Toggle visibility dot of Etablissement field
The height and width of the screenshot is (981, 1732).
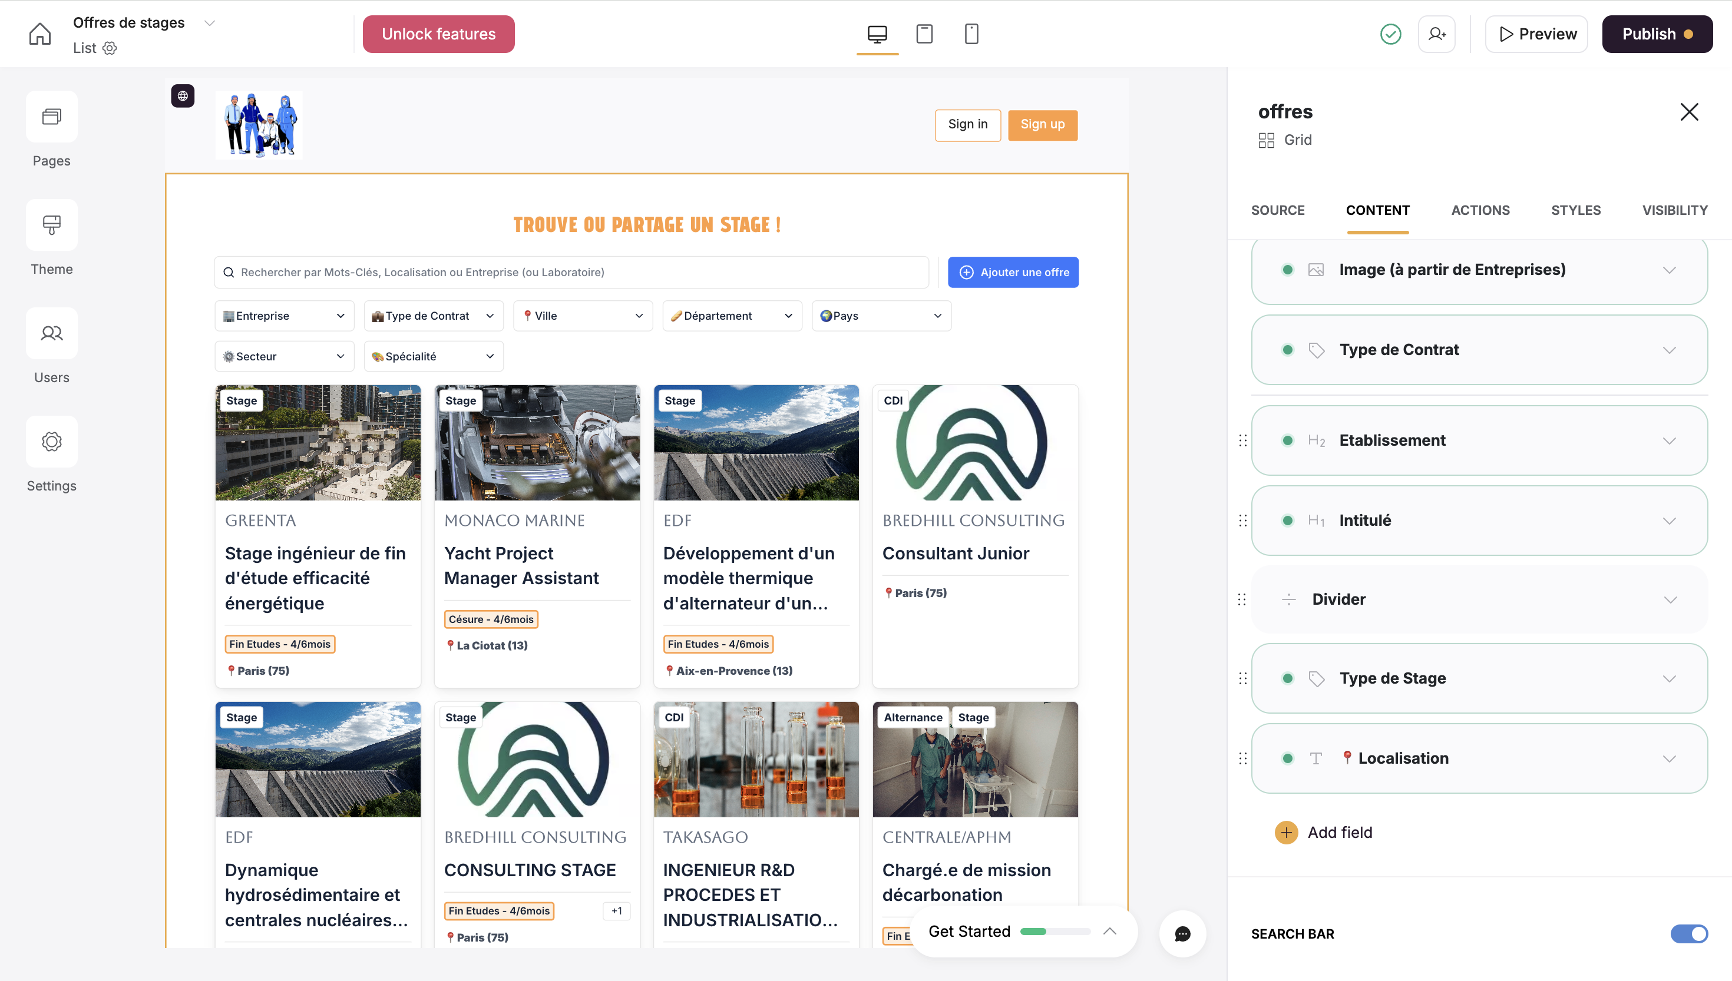(x=1287, y=440)
